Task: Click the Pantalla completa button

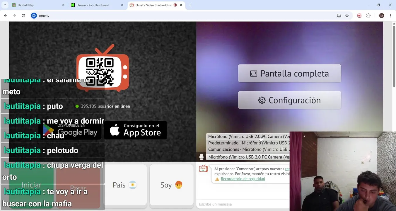Action: point(289,73)
